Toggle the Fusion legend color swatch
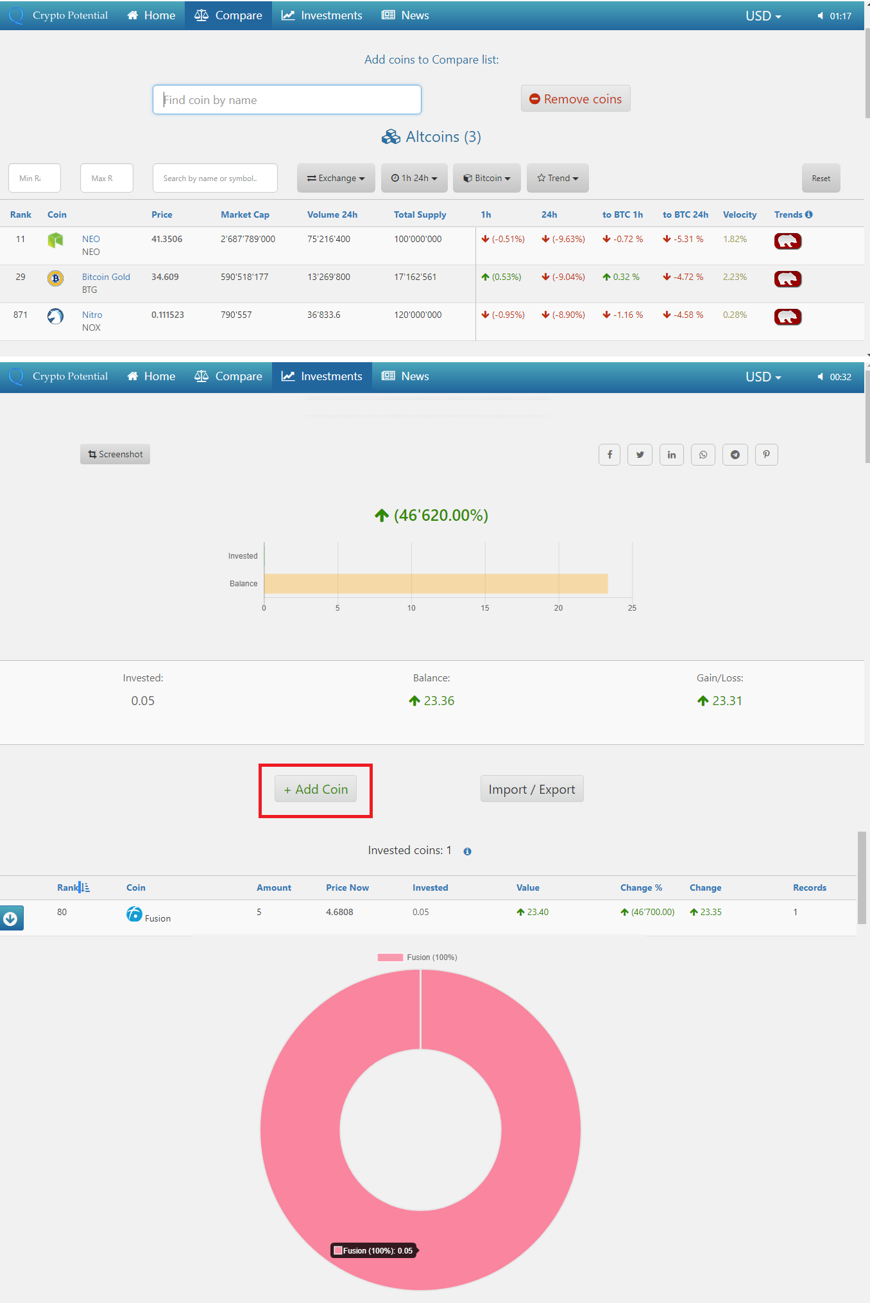 point(390,958)
